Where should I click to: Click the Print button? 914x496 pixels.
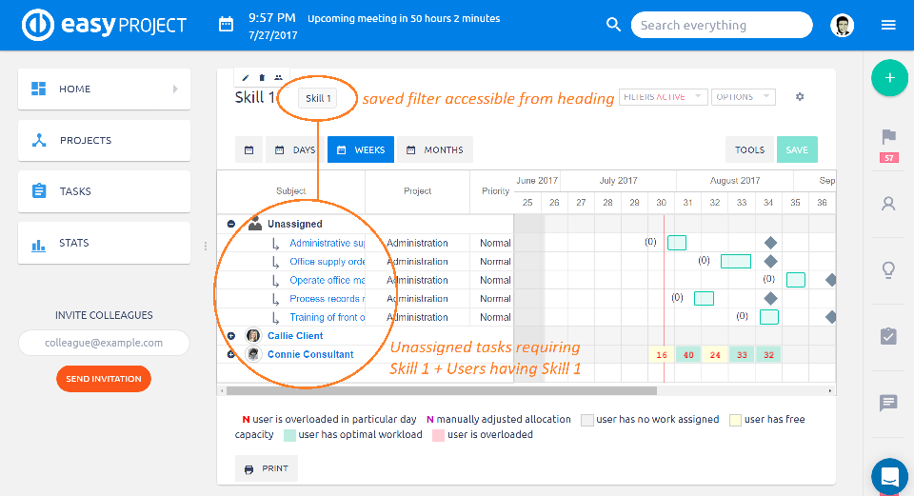(x=266, y=468)
